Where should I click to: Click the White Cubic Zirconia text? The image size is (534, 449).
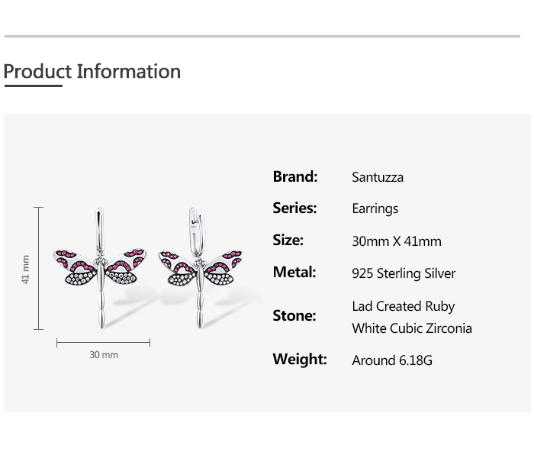click(x=412, y=328)
